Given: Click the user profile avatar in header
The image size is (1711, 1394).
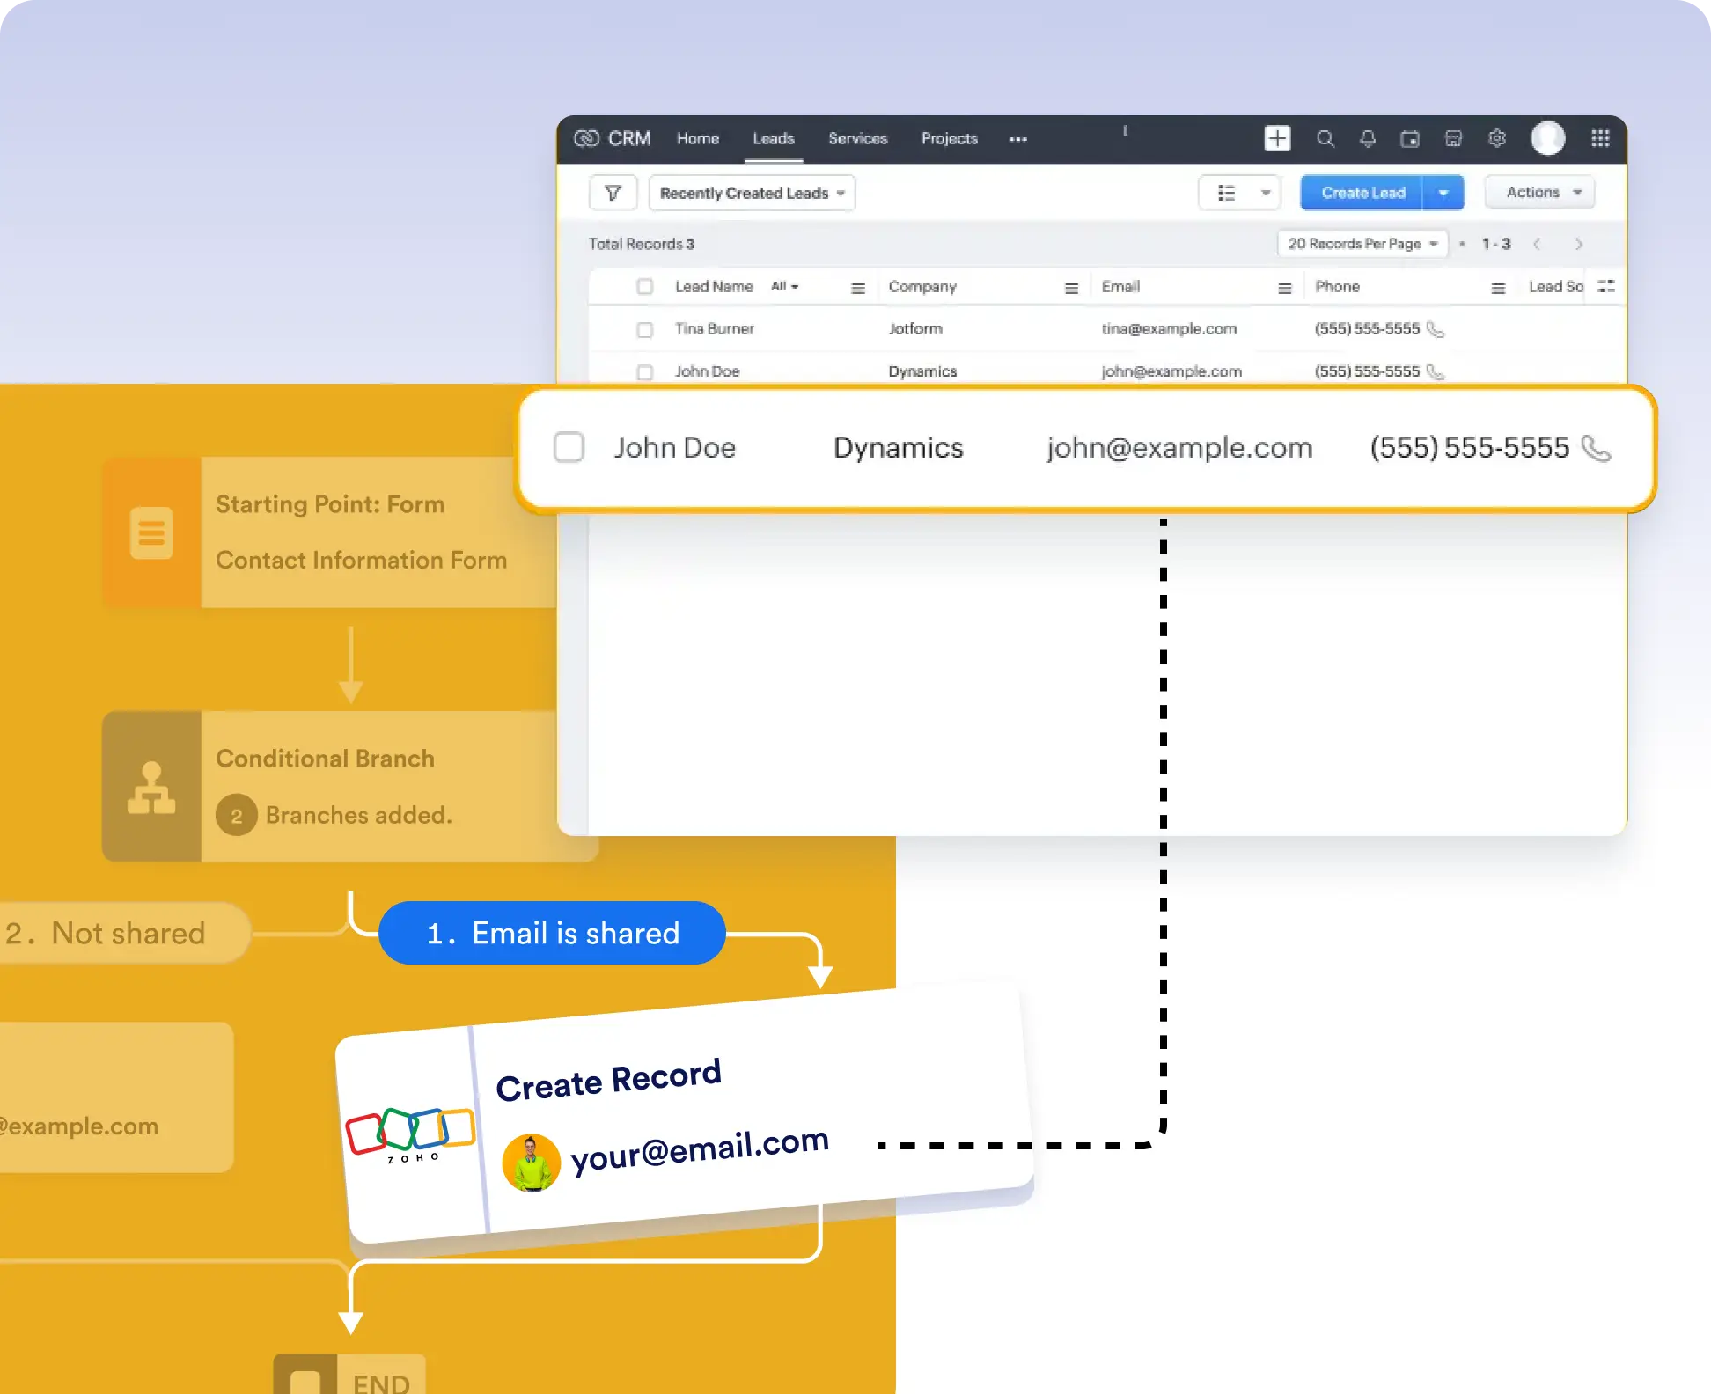Looking at the screenshot, I should tap(1548, 138).
